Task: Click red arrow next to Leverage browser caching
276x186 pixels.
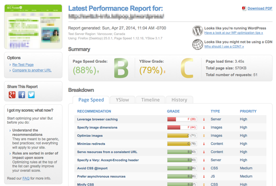Action: pos(204,119)
